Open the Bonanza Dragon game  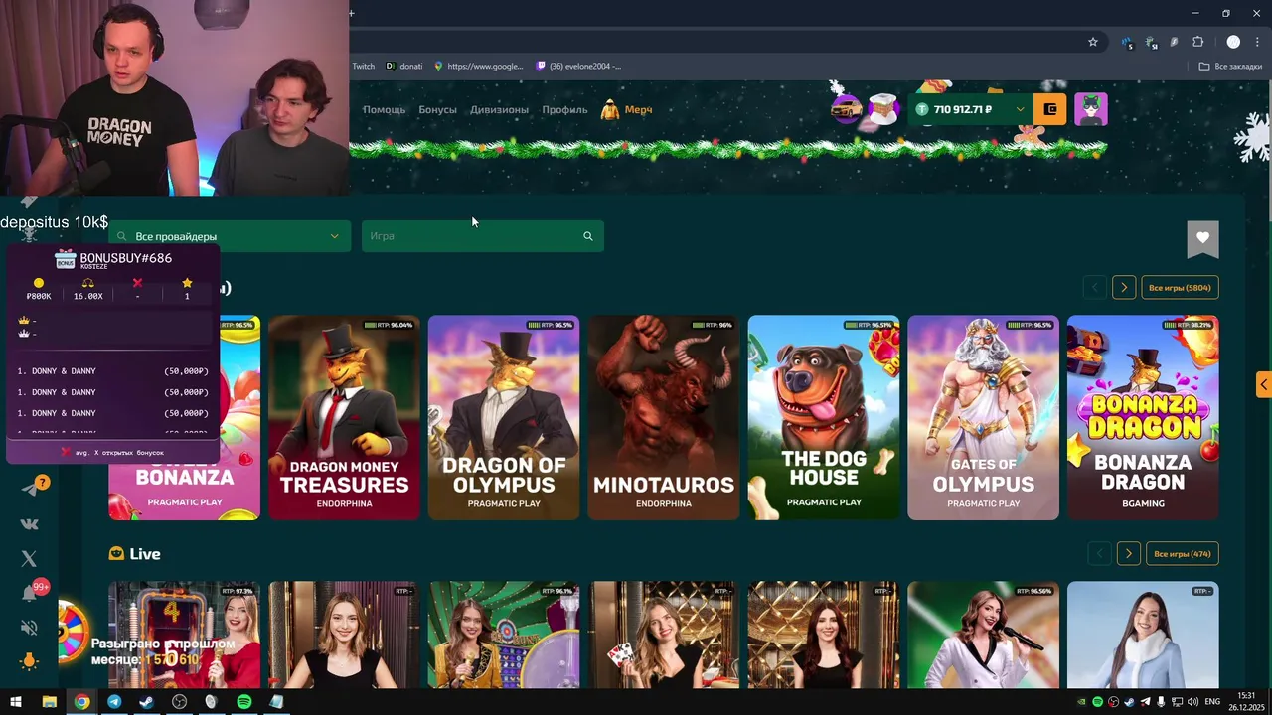[1143, 418]
